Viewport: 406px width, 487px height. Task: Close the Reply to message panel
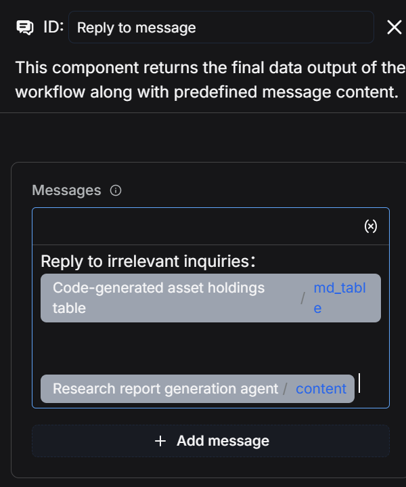pyautogui.click(x=394, y=27)
